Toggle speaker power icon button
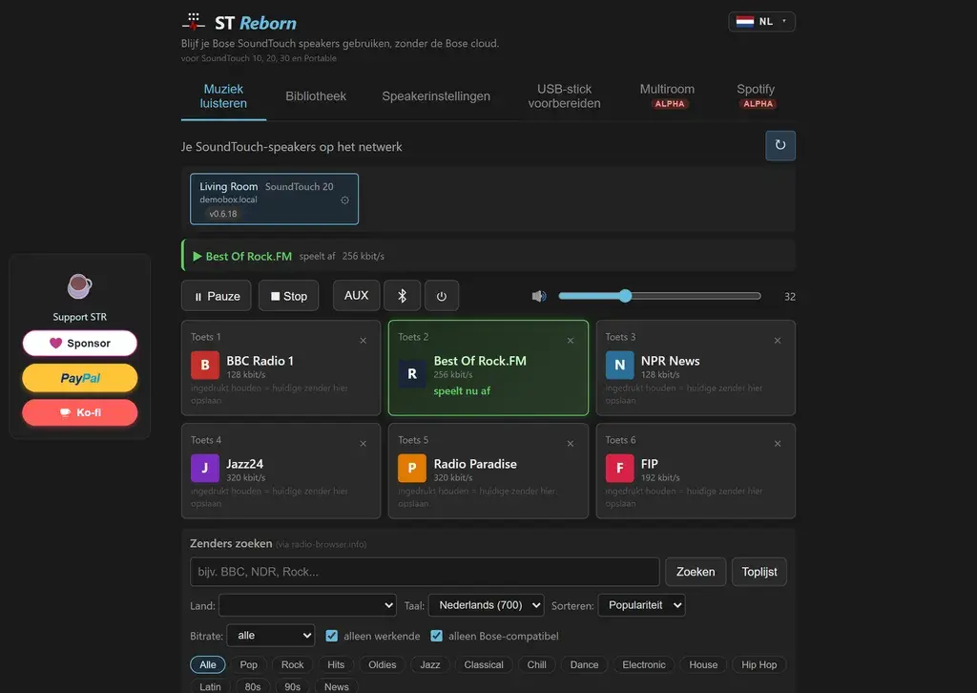The width and height of the screenshot is (977, 693). 441,295
